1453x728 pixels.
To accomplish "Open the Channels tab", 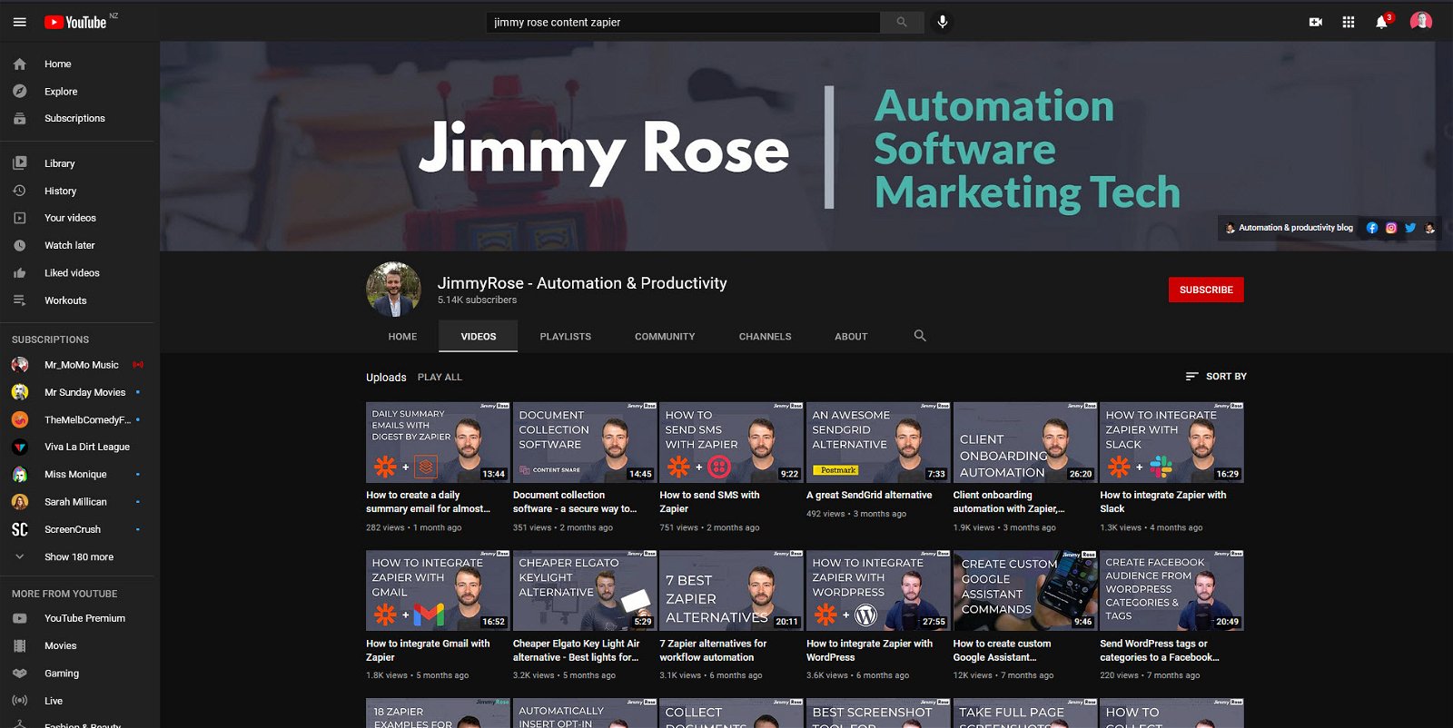I will point(765,336).
